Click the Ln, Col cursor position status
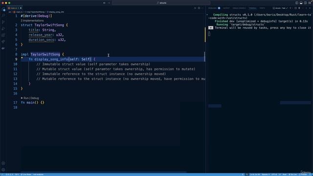 tap(255, 175)
